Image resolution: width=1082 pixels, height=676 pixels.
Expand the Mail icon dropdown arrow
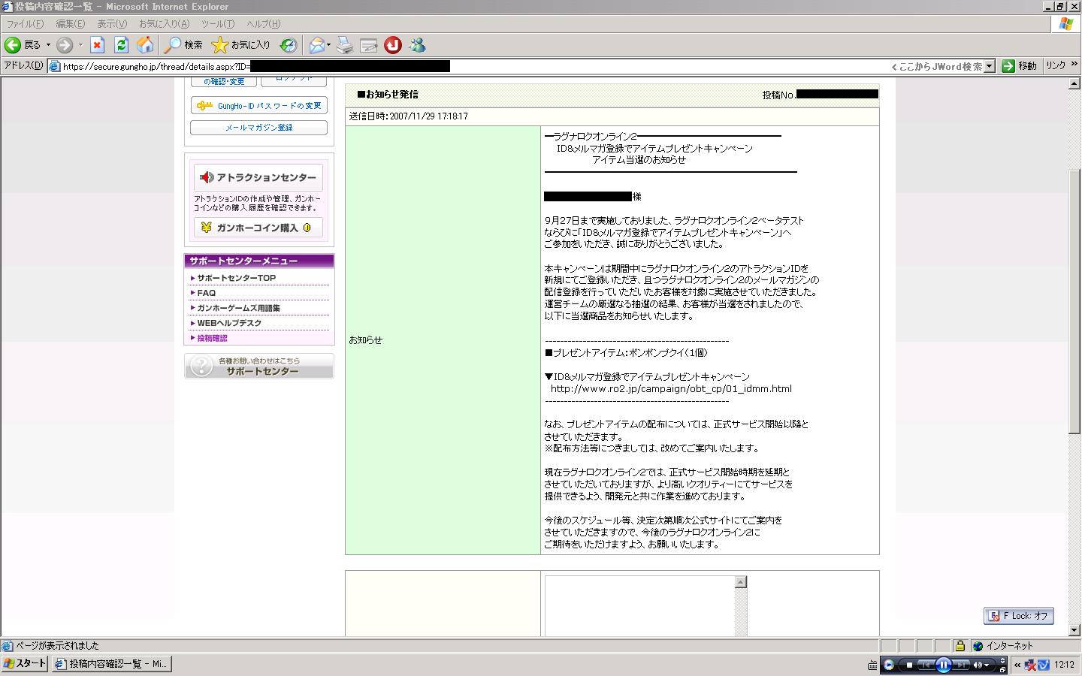click(328, 45)
